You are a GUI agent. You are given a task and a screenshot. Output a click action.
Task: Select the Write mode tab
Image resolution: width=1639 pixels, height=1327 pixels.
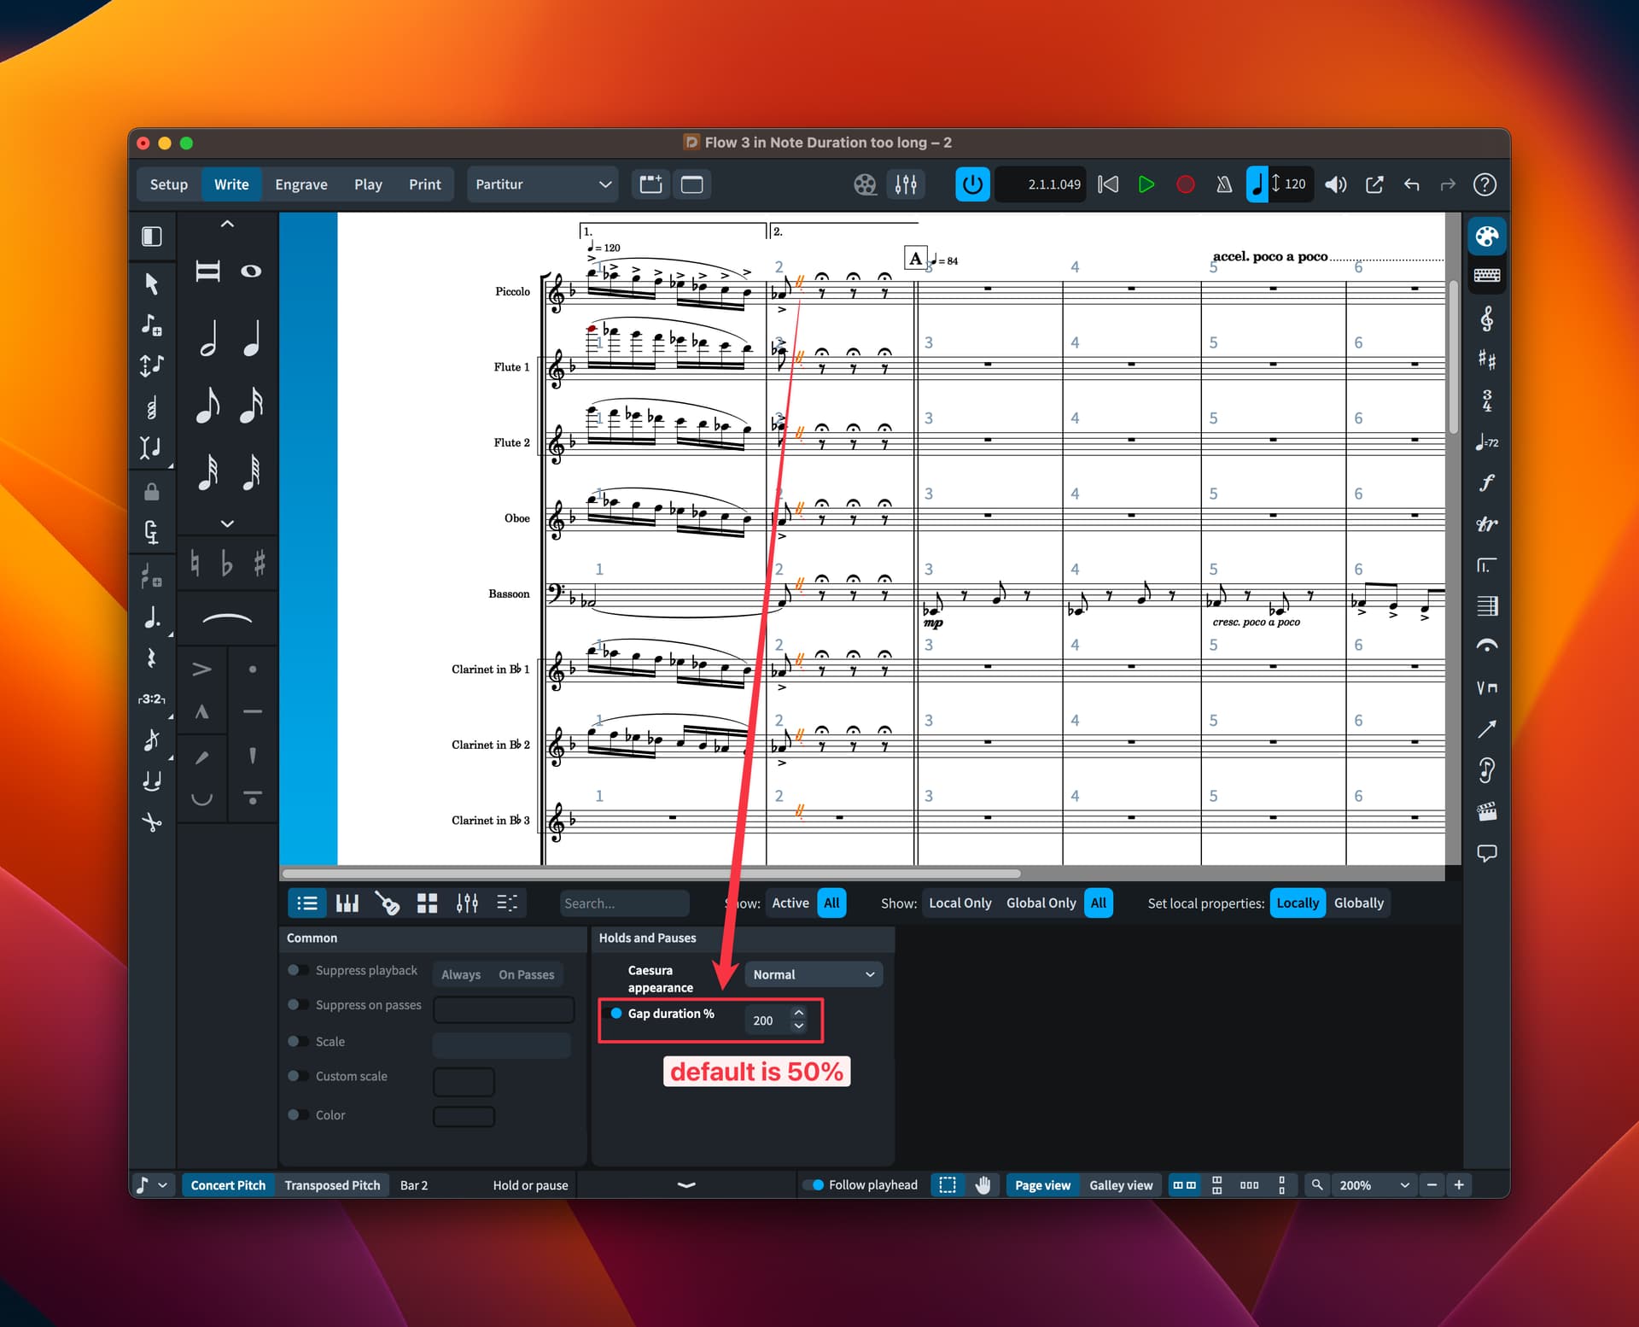231,184
